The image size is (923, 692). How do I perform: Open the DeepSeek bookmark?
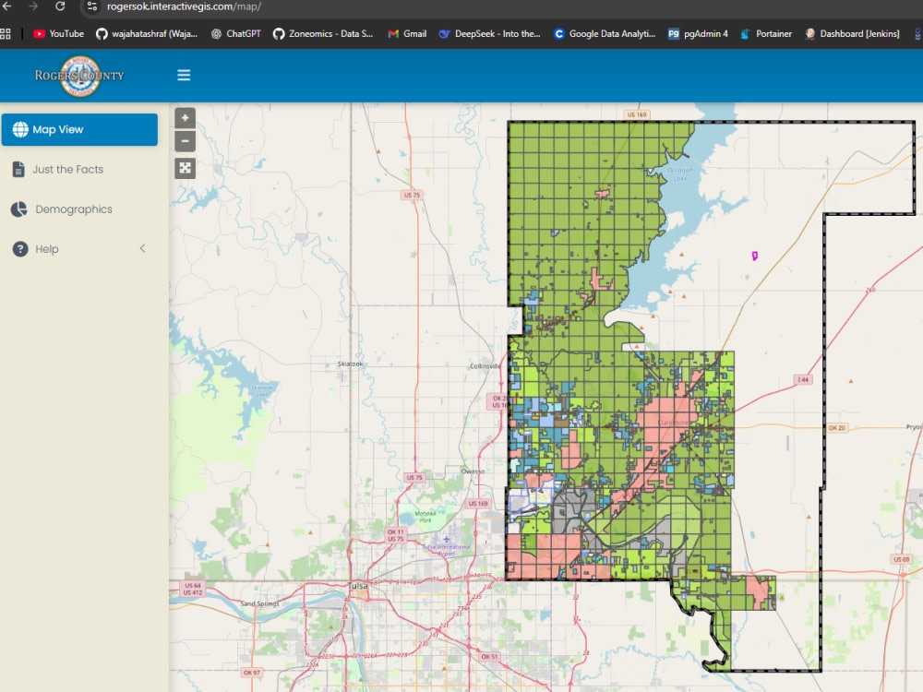(489, 33)
